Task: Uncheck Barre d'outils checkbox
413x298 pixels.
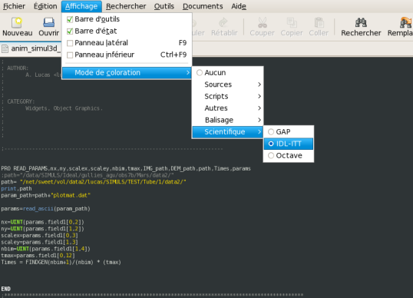Action: [x=70, y=19]
